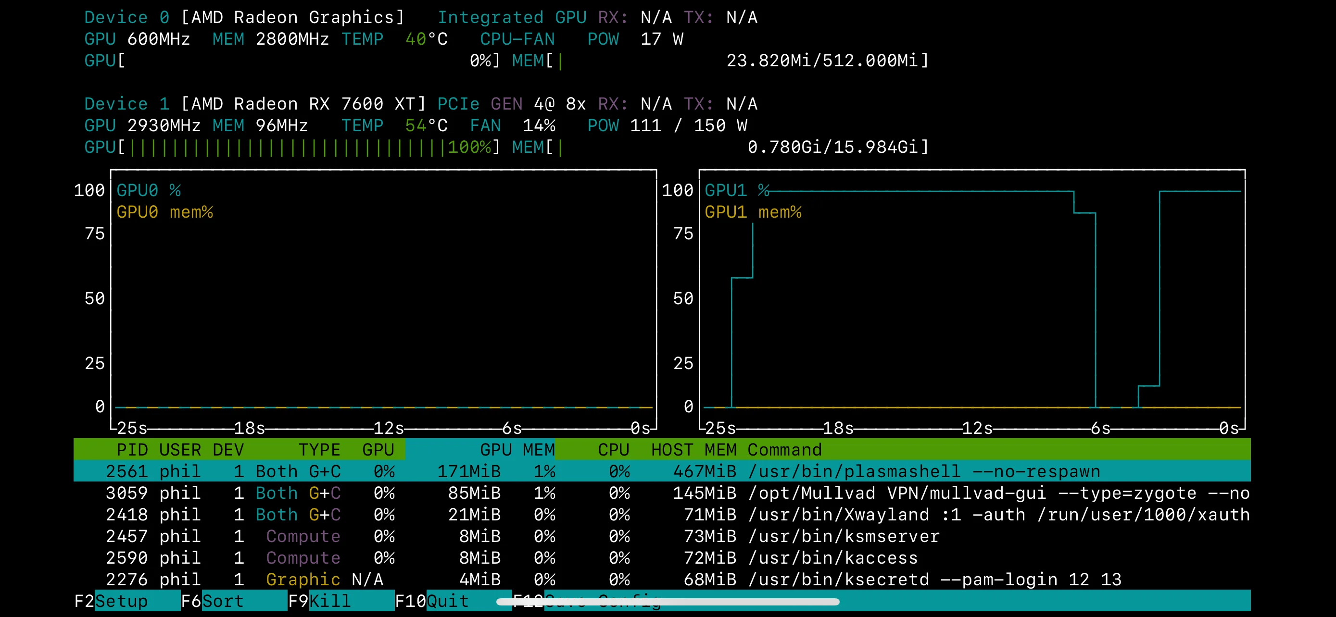Sort processes by the CPU column

tap(614, 449)
